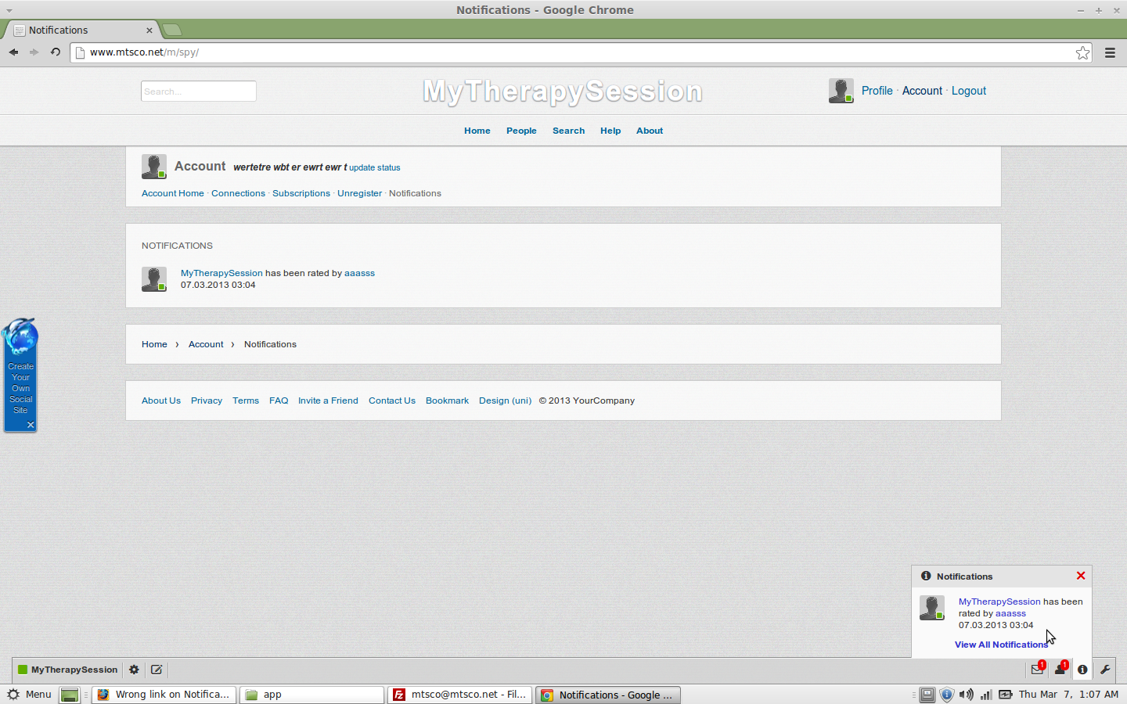Click the info notifications icon in bottom bar

[1082, 670]
